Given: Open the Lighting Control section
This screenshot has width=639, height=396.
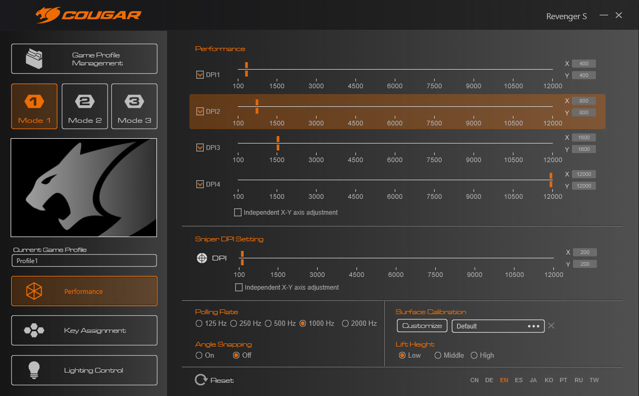Looking at the screenshot, I should (84, 370).
